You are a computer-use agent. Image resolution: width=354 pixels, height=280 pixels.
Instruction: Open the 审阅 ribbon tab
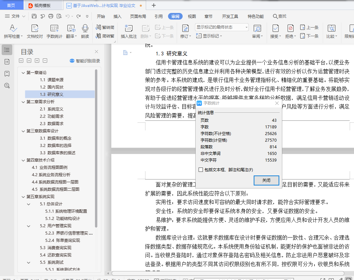(x=175, y=16)
